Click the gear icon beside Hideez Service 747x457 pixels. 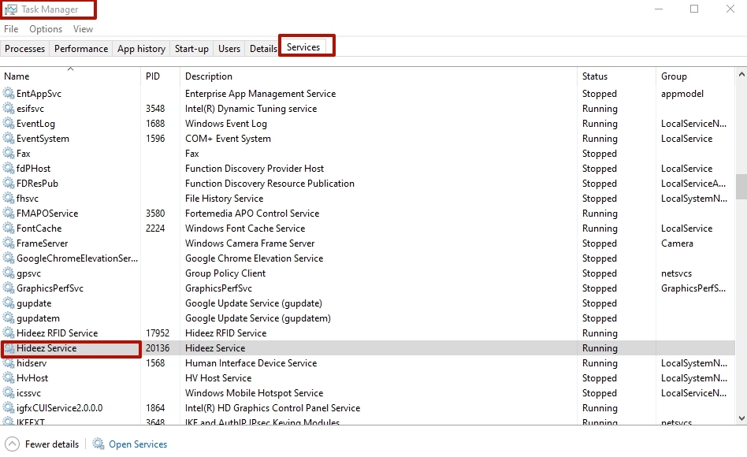9,348
